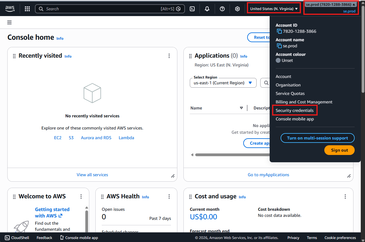Copy the Account ID 7820-1288-3866

point(279,31)
